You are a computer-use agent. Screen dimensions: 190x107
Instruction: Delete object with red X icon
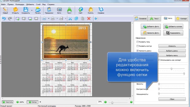pyautogui.click(x=89, y=18)
